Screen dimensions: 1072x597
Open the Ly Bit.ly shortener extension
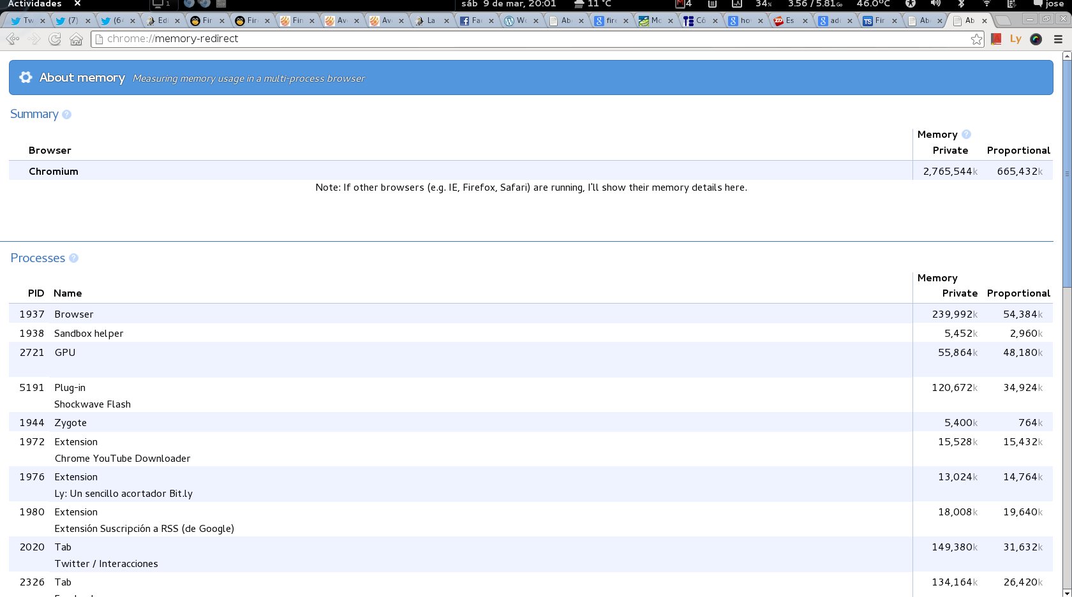pos(1016,39)
